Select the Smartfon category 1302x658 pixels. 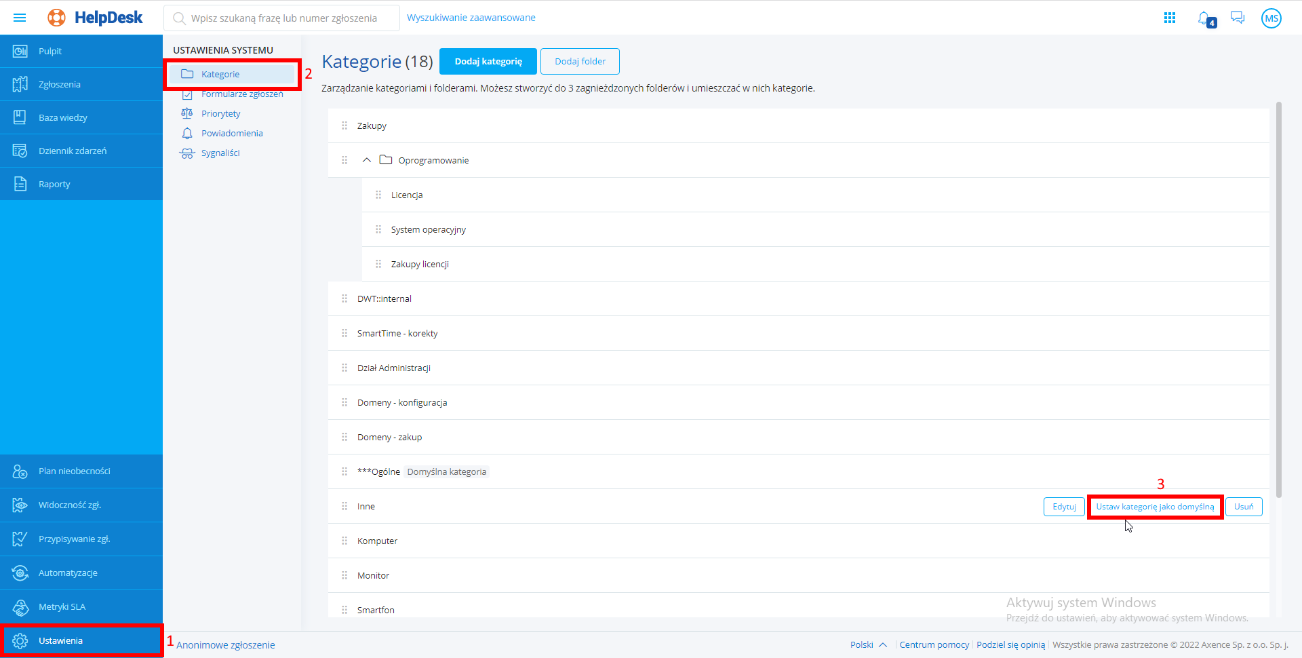[799, 606]
